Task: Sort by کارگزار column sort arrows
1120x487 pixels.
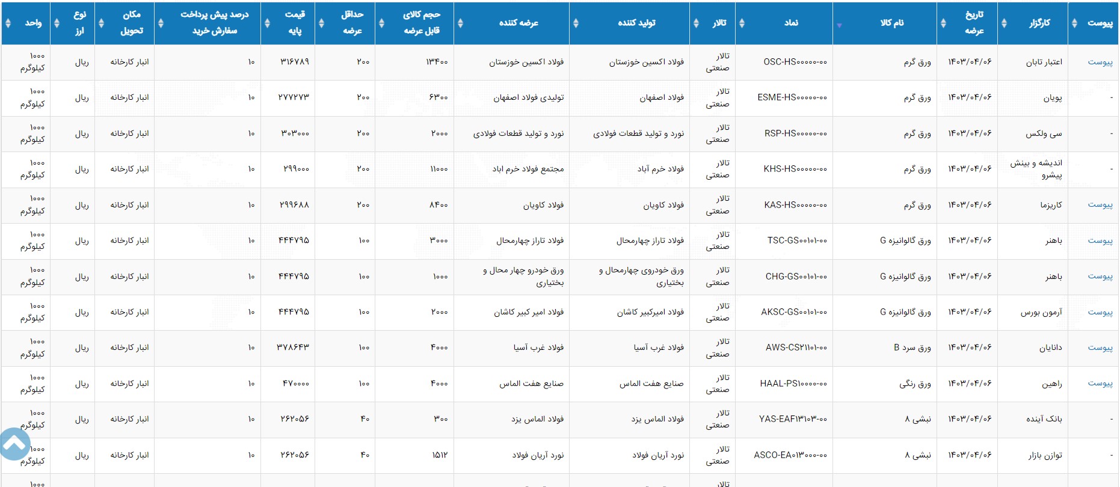Action: (x=1004, y=23)
